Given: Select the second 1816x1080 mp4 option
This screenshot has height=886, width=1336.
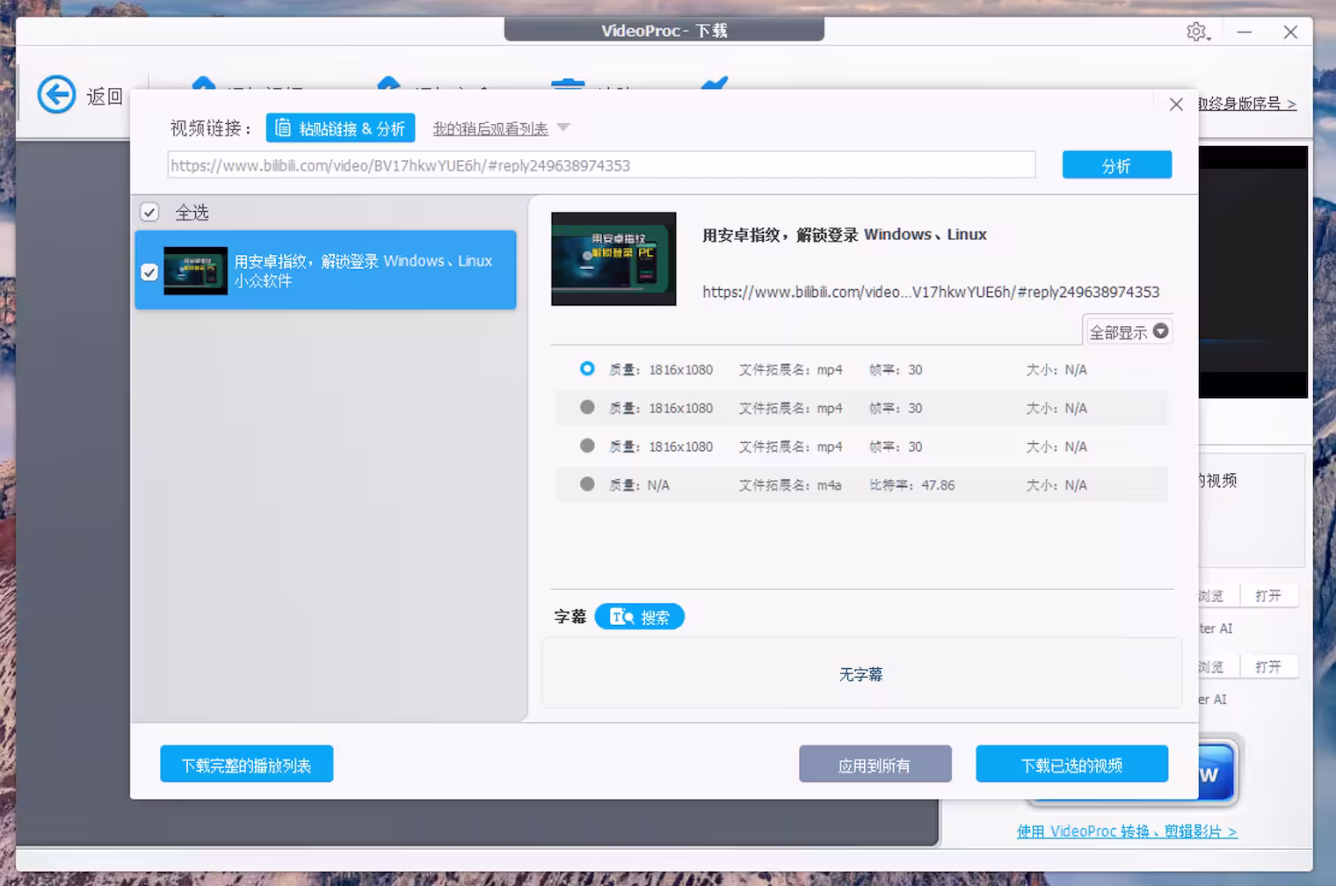Looking at the screenshot, I should click(587, 408).
